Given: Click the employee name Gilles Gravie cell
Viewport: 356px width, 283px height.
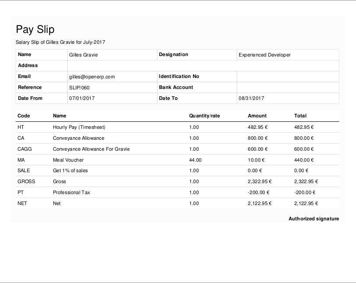Looking at the screenshot, I should point(84,55).
